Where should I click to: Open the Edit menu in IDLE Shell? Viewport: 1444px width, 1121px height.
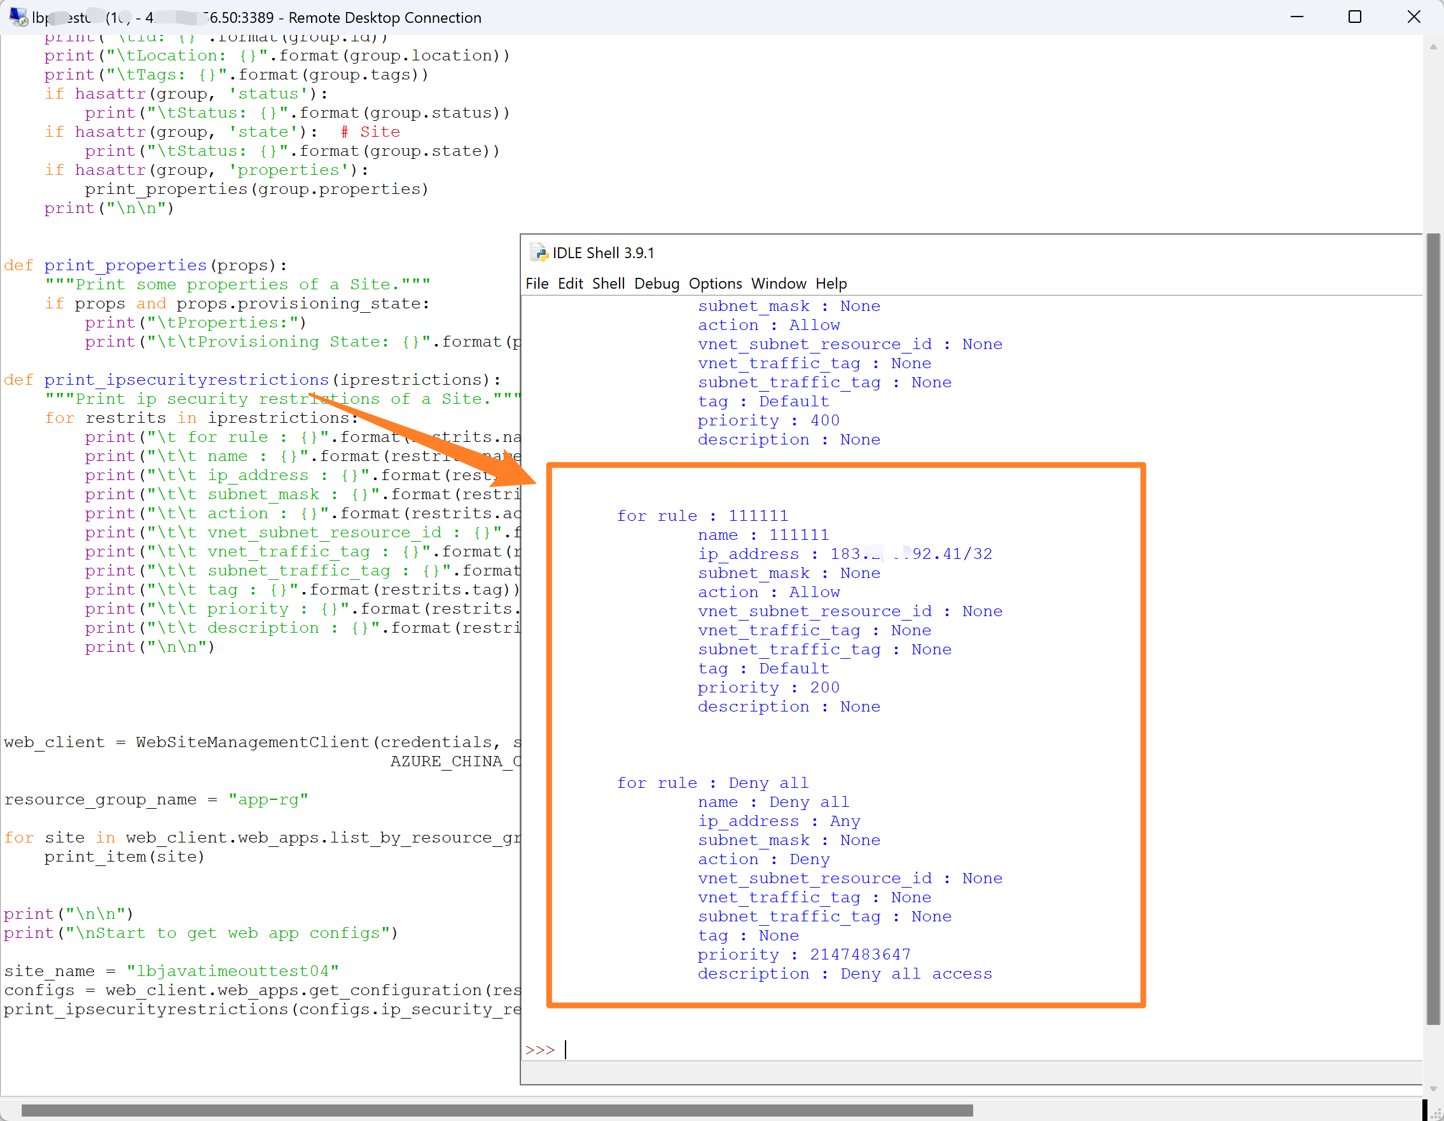coord(570,284)
